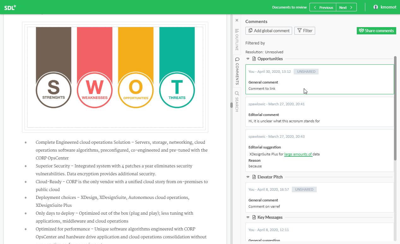Select the 'large amounts of' suggestion text
Viewport: 400px width, 244px height.
(298, 154)
